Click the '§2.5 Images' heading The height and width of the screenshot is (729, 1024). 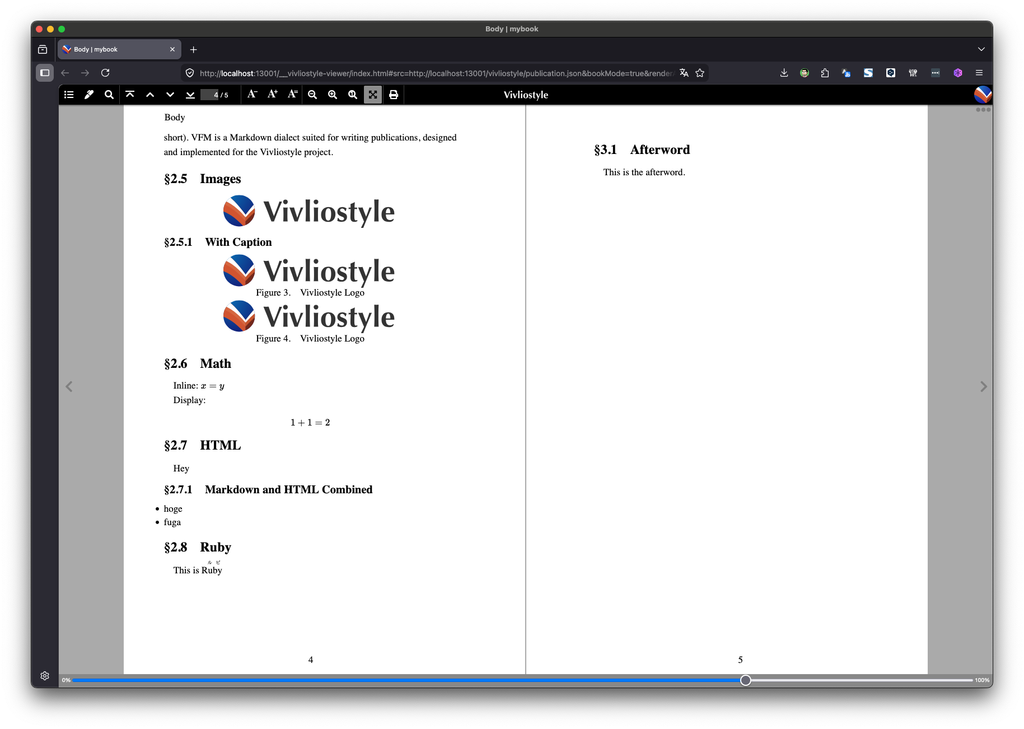coord(203,179)
